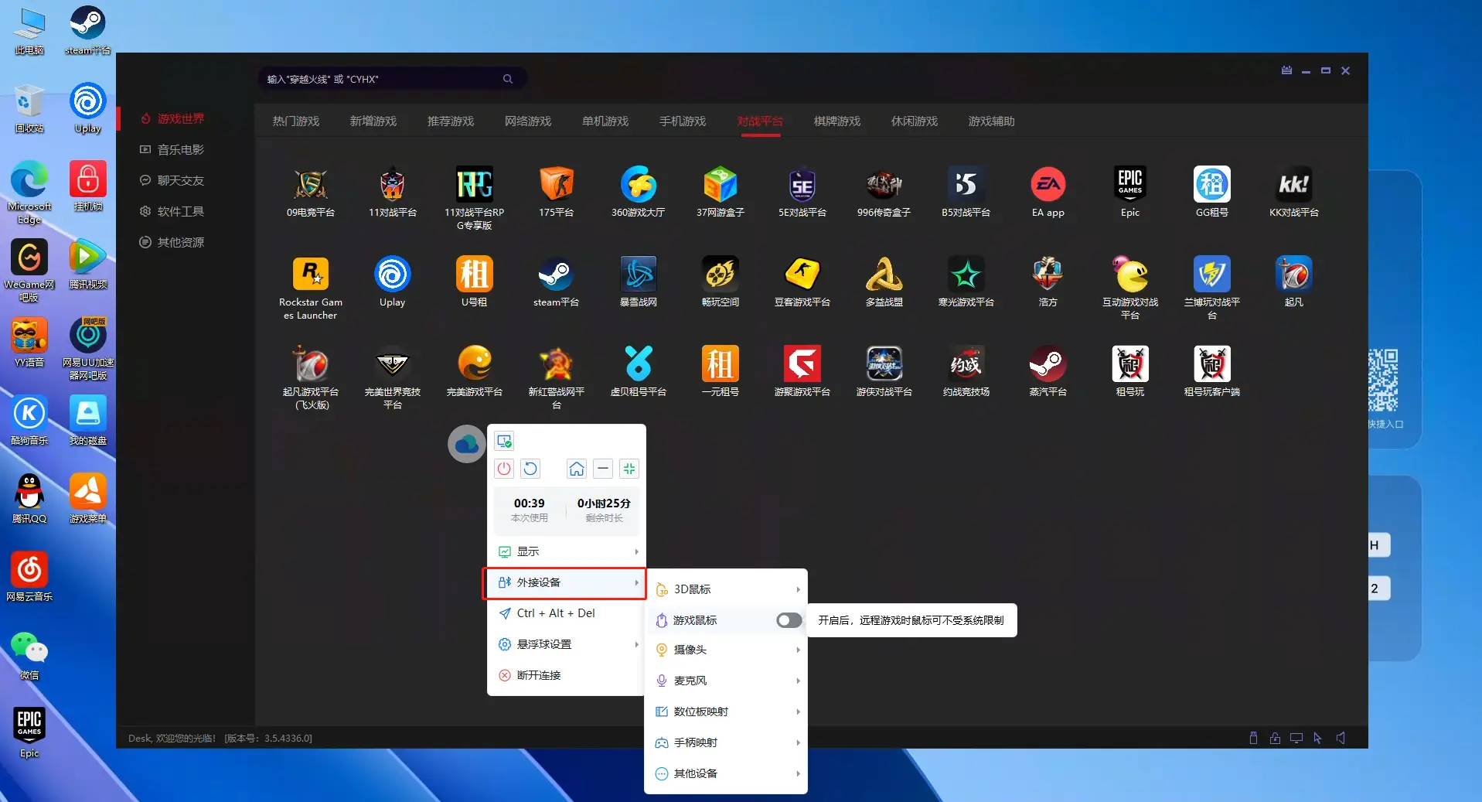Open the Epic icon in the game grid
The height and width of the screenshot is (802, 1482).
[1130, 192]
